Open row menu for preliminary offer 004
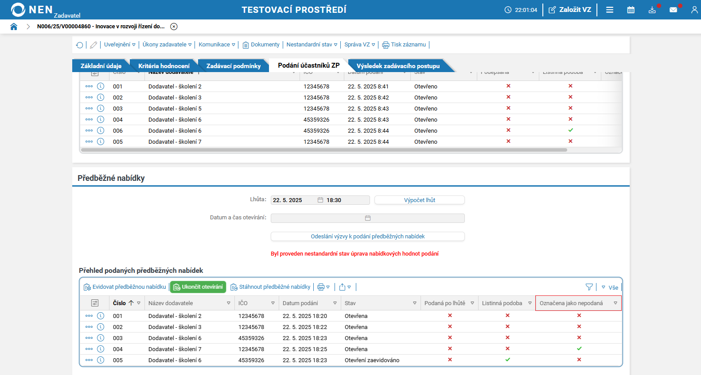This screenshot has height=375, width=701. pos(89,349)
